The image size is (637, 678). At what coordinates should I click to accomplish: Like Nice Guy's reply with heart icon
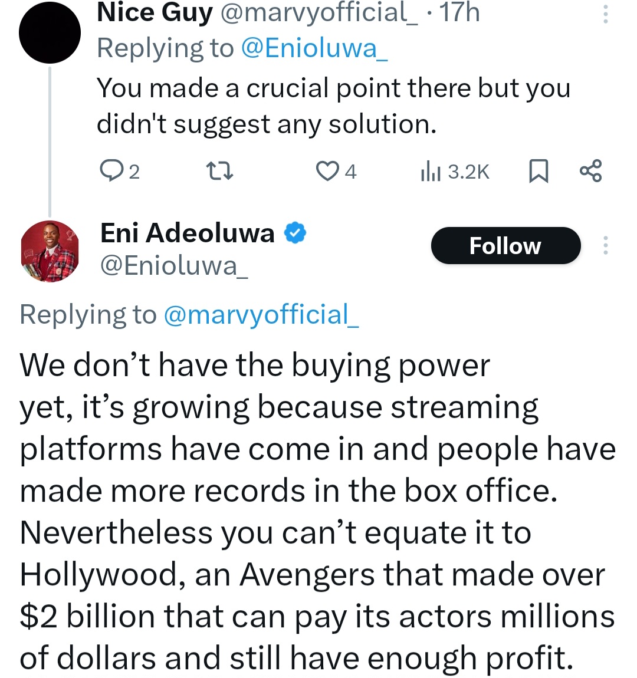click(x=326, y=171)
